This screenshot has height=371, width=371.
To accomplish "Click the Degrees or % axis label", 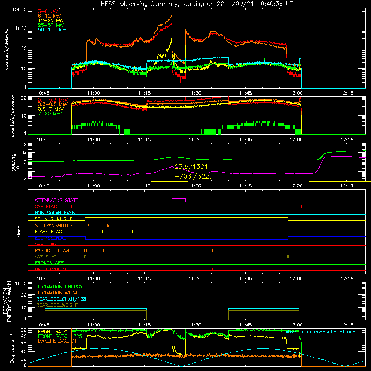I will (12, 347).
